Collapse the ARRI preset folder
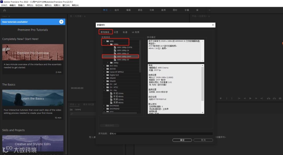The image size is (283, 155). click(x=104, y=41)
